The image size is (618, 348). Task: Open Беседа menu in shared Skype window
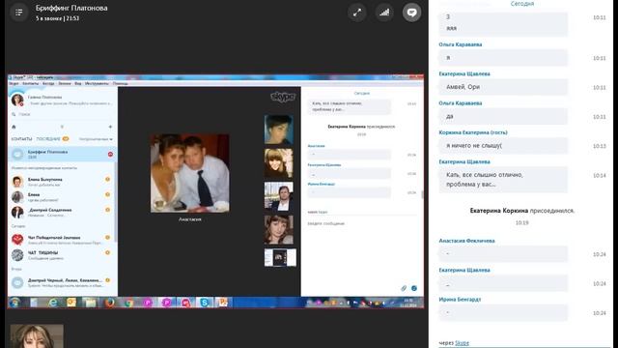pyautogui.click(x=48, y=84)
